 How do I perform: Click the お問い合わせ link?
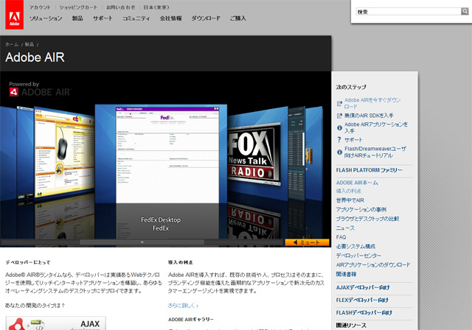tap(121, 7)
